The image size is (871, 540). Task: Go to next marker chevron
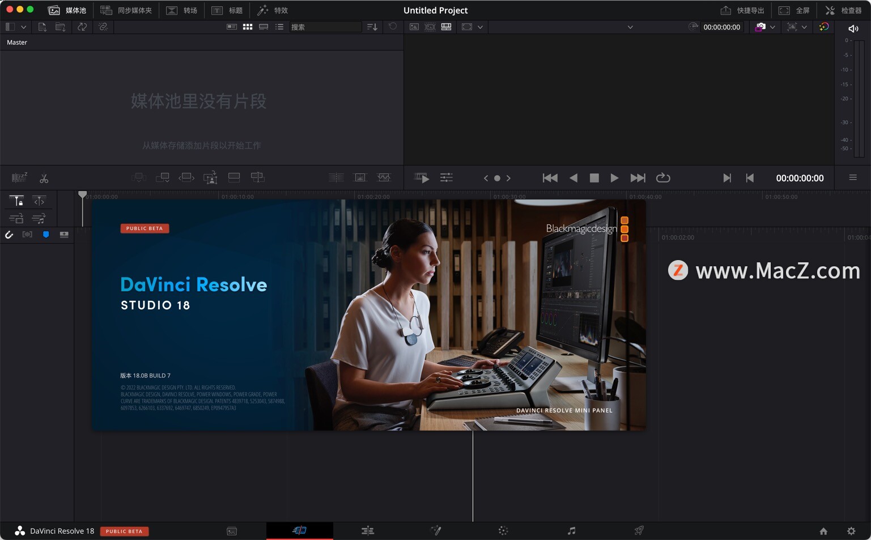click(508, 178)
